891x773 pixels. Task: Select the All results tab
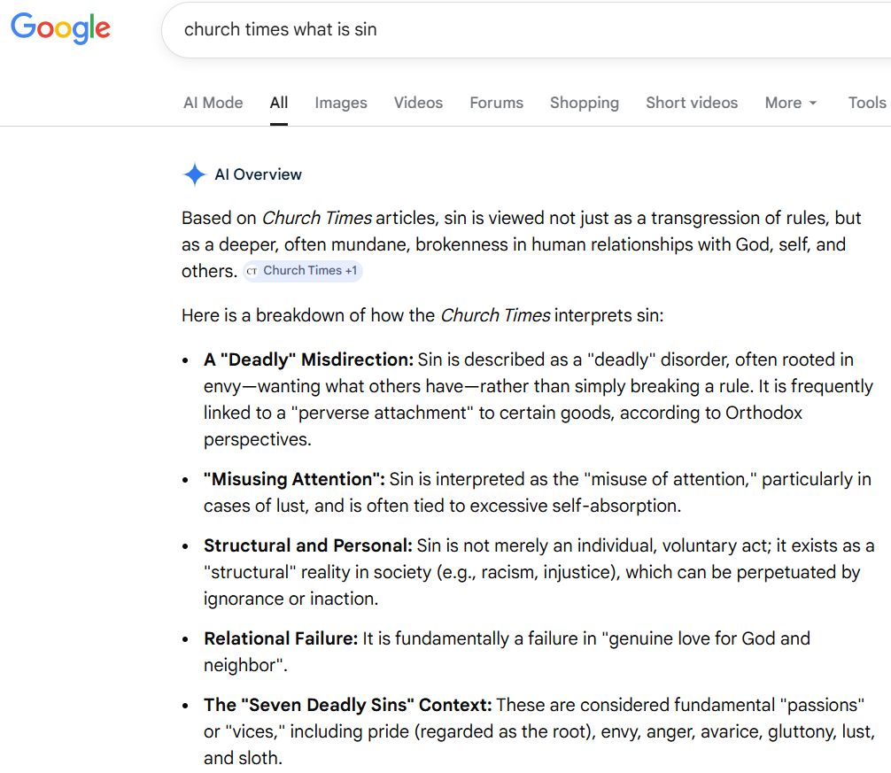(279, 103)
